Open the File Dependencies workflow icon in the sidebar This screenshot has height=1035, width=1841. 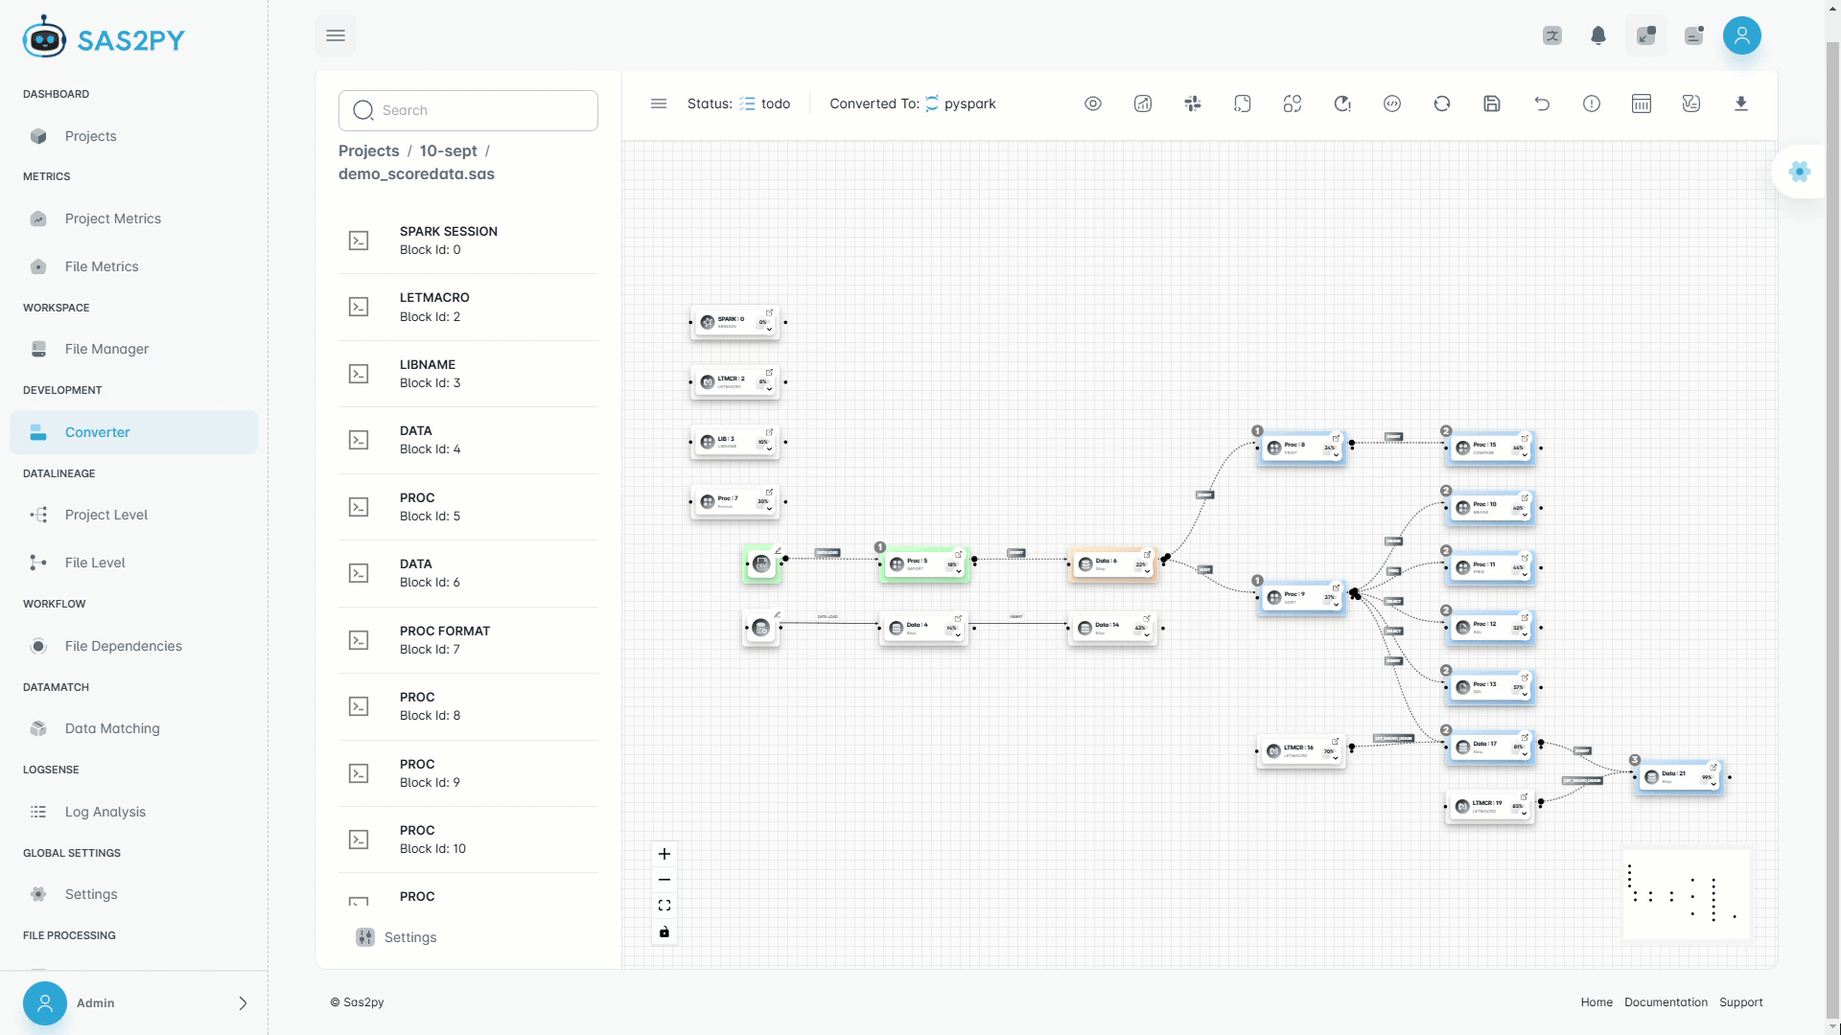(x=38, y=646)
